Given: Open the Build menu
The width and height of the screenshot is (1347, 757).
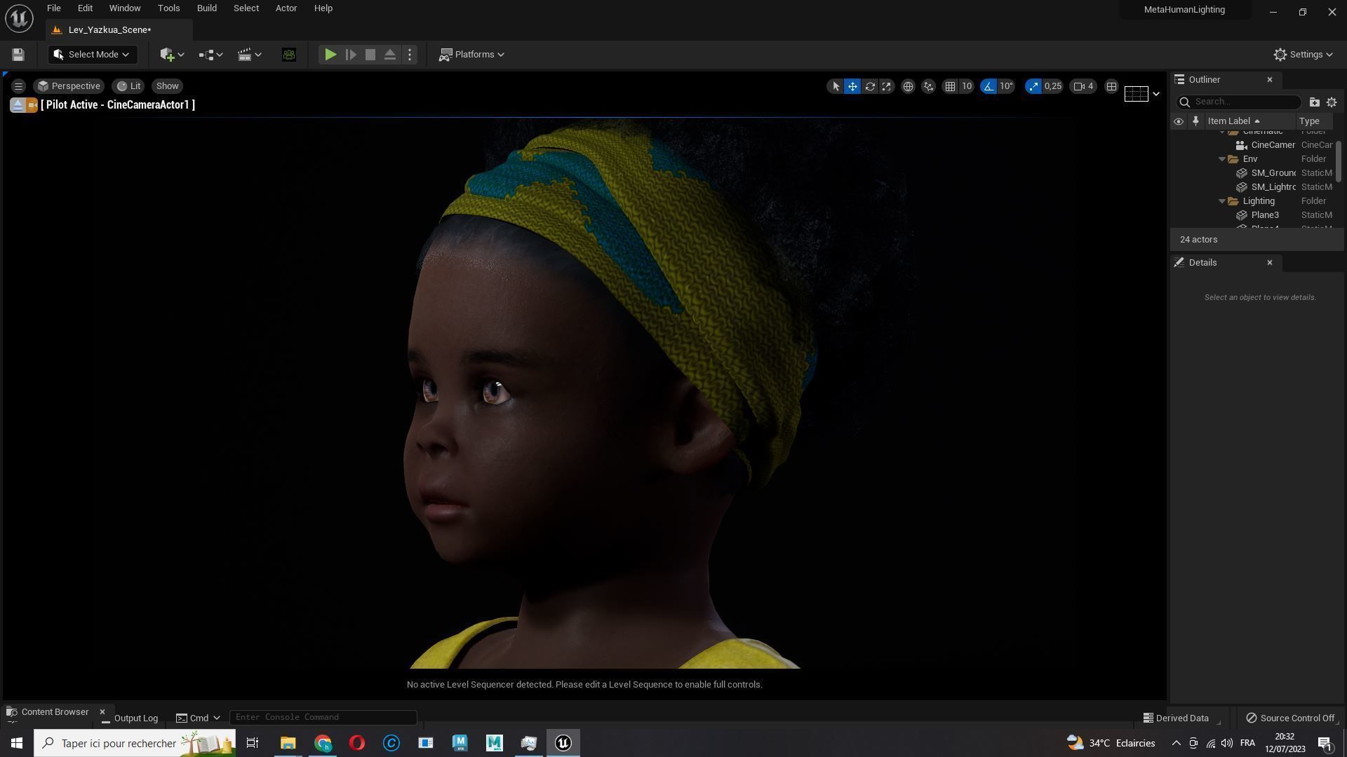Looking at the screenshot, I should tap(206, 8).
